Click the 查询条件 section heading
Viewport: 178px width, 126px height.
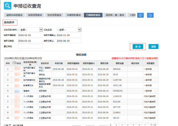[9, 22]
